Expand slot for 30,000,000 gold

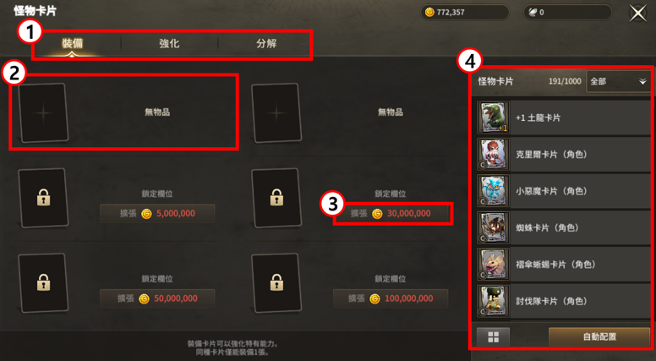click(x=391, y=214)
